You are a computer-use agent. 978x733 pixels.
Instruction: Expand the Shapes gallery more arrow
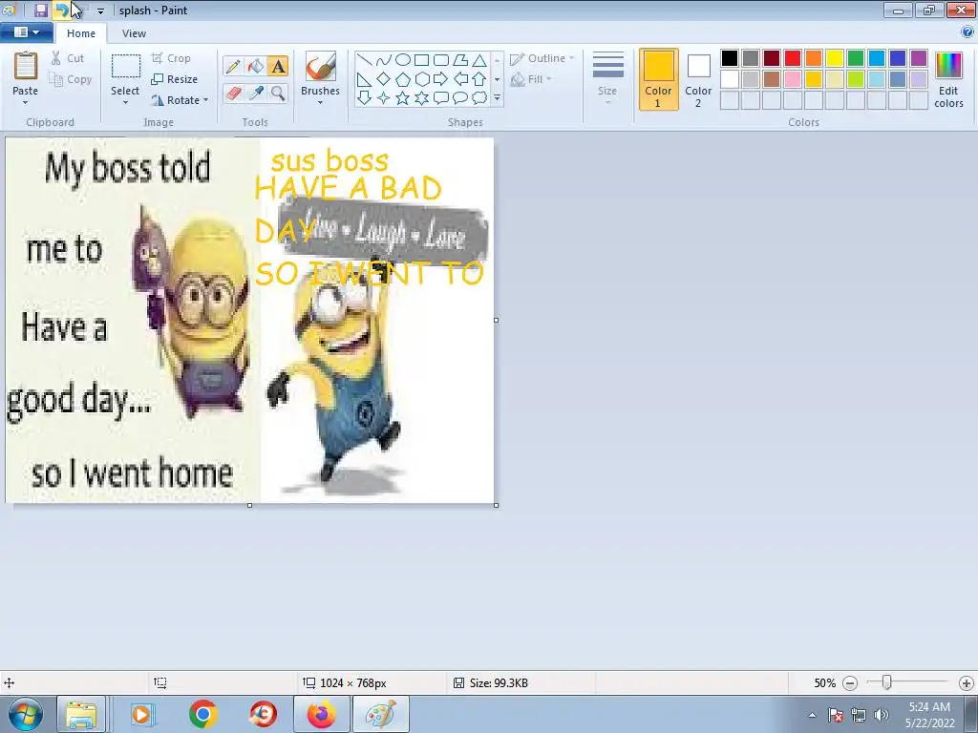tap(497, 98)
